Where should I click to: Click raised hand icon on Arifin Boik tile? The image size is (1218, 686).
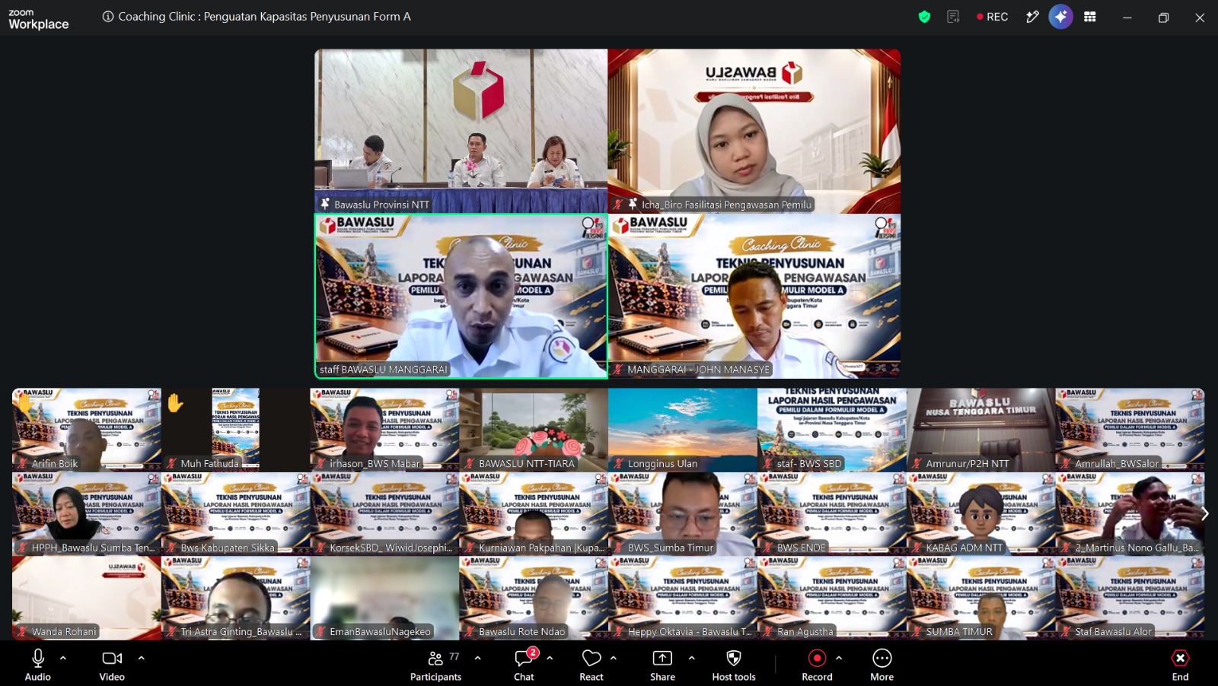[x=25, y=402]
